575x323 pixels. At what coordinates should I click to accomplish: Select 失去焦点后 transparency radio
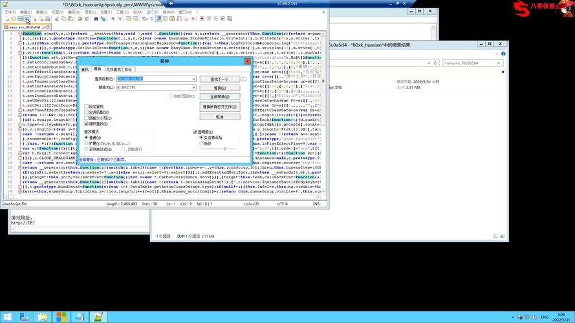pos(201,138)
